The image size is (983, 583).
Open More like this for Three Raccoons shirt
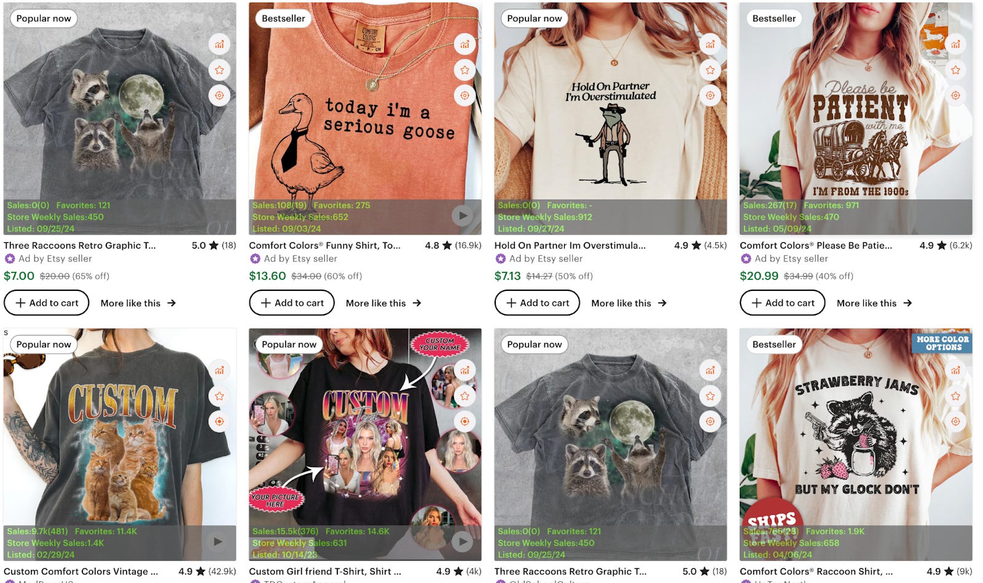point(138,303)
